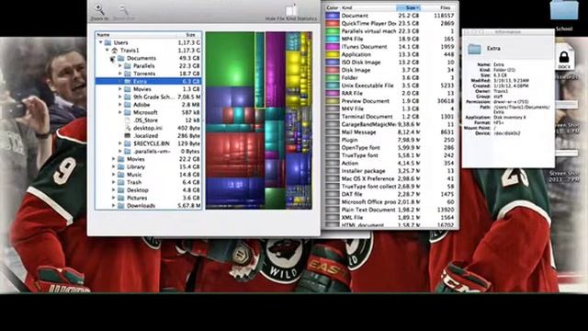Select the Preview Document row
The image size is (588, 331).
390,101
